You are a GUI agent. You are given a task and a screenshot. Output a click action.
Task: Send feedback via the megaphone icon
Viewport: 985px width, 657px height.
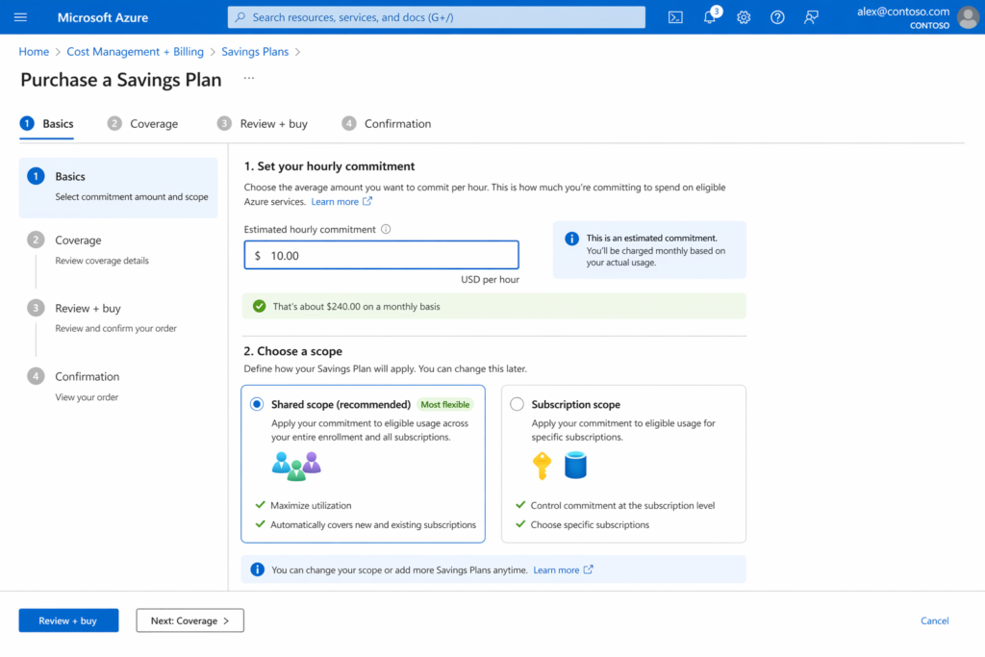pyautogui.click(x=811, y=16)
